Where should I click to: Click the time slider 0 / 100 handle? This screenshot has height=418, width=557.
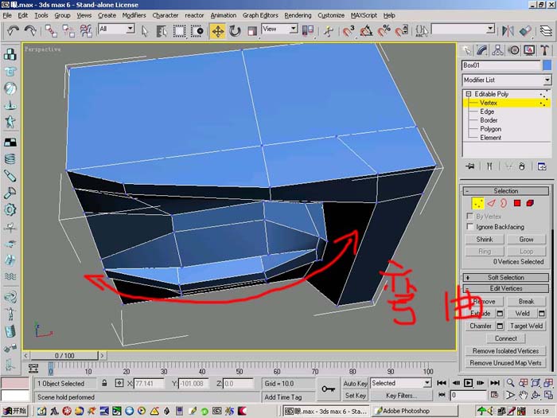pyautogui.click(x=64, y=355)
